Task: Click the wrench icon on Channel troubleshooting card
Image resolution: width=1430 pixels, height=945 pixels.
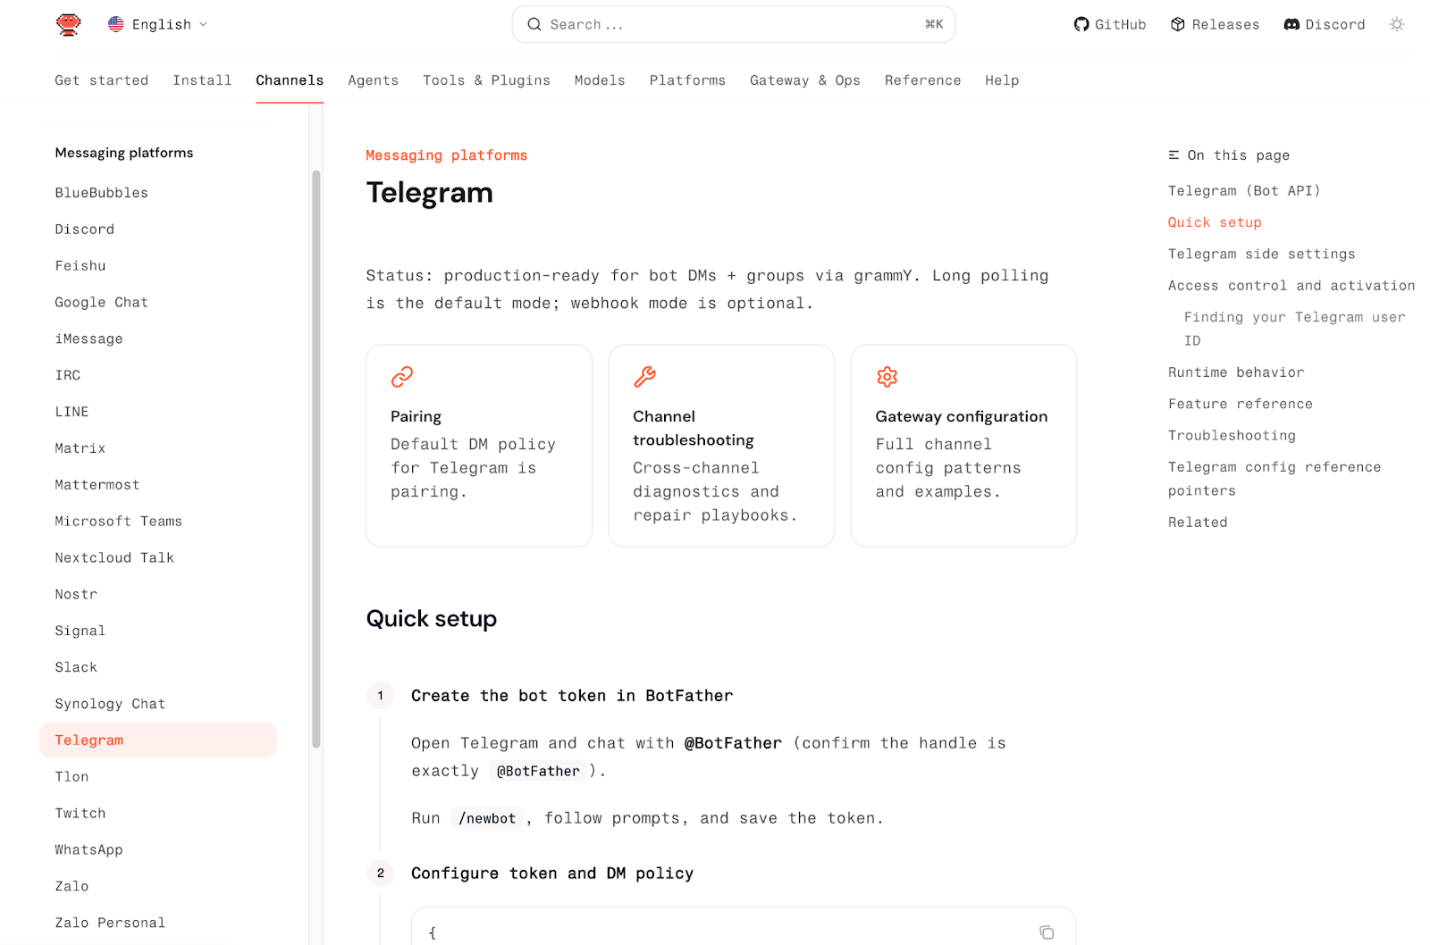Action: tap(643, 376)
